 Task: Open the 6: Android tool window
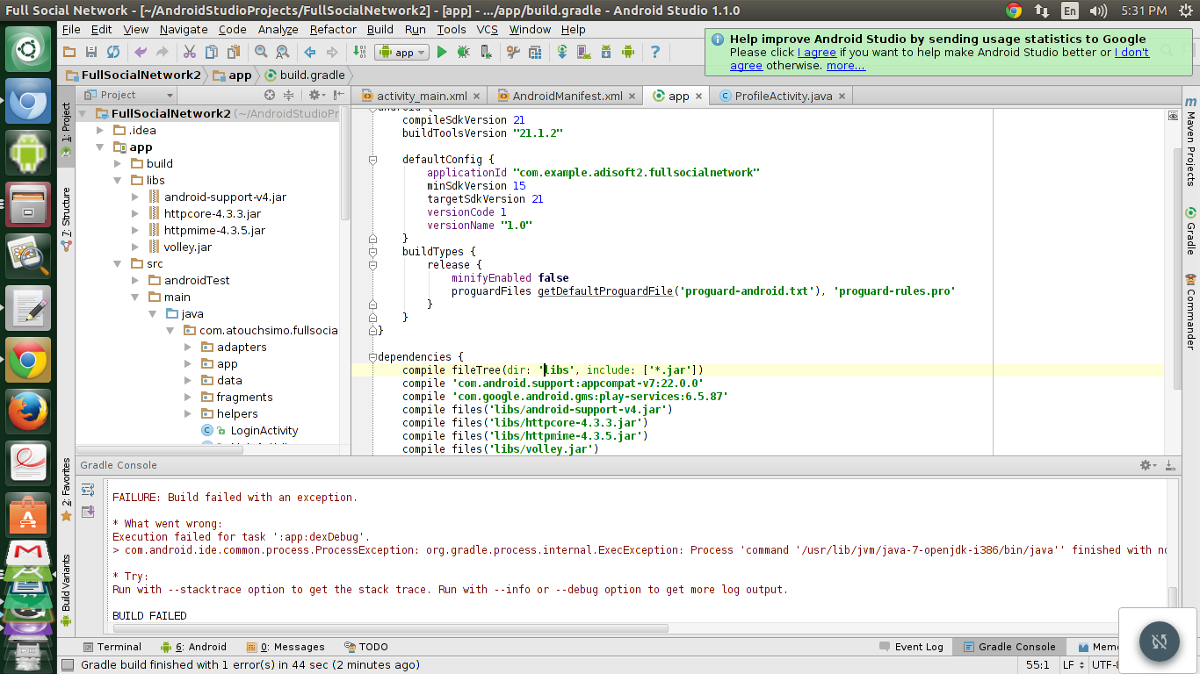[193, 647]
